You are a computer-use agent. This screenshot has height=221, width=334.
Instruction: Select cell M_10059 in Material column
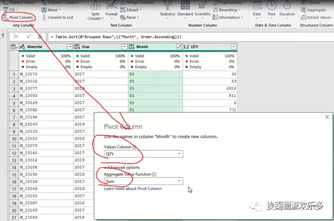46,217
